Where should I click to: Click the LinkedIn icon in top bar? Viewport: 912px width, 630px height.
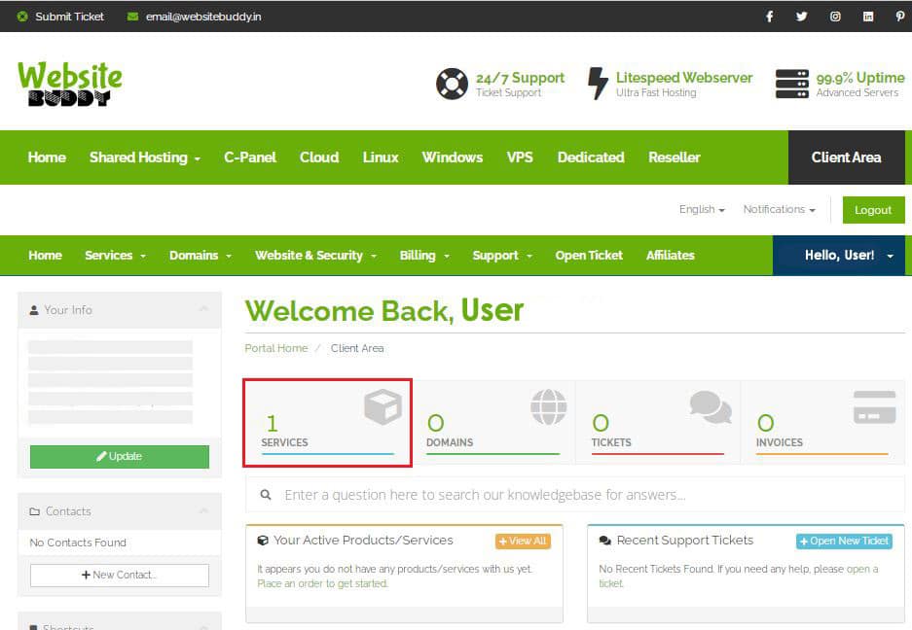pos(867,17)
